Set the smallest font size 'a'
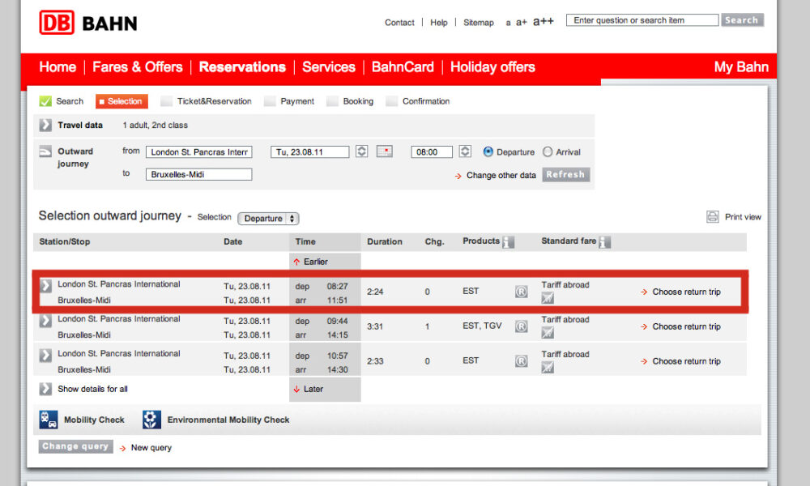The width and height of the screenshot is (810, 486). [x=509, y=23]
